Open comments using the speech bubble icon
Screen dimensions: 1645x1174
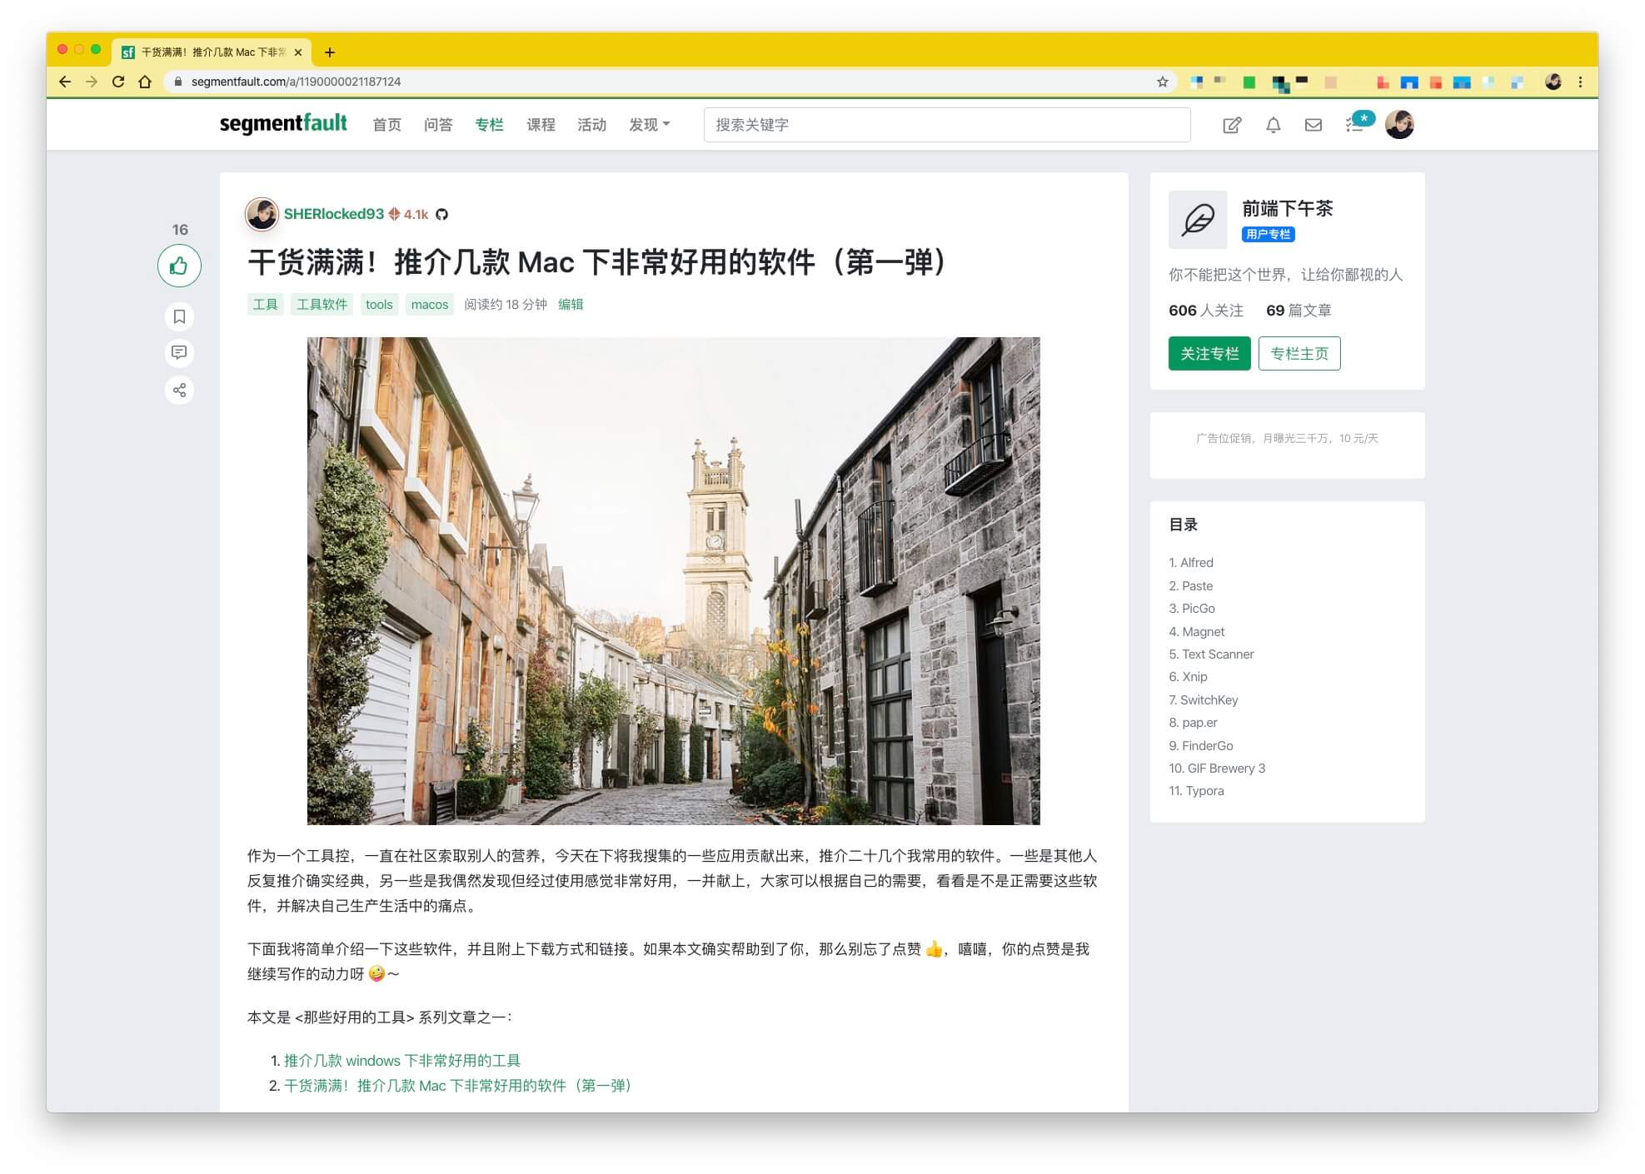(178, 353)
